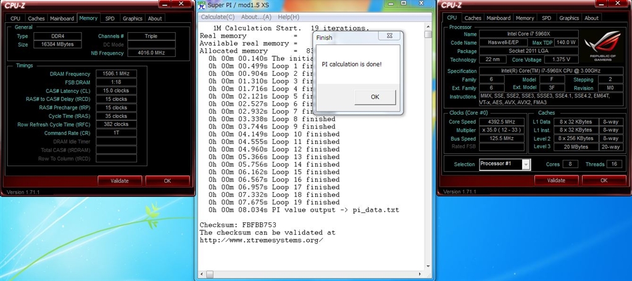Switch to SPD tab in left CPU-Z window
This screenshot has height=281, width=632.
tap(110, 19)
